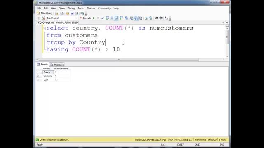This screenshot has width=264, height=148.
Task: Click the 'from customers' line in editor
Action: point(72,35)
